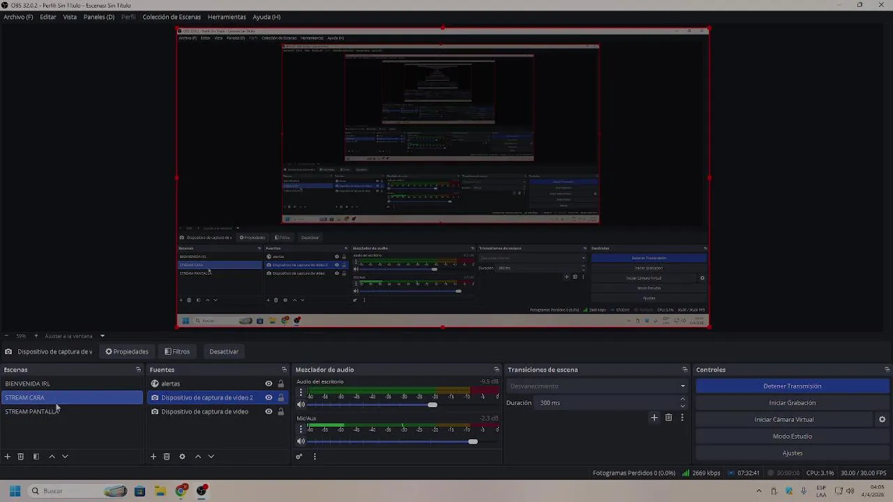Open transition properties three-dots menu
The height and width of the screenshot is (502, 893).
click(x=682, y=418)
